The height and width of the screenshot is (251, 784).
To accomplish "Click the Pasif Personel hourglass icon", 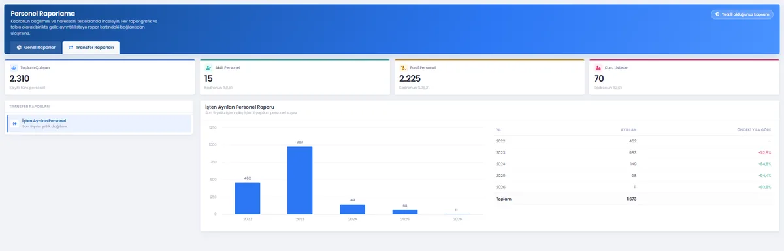I will 403,67.
